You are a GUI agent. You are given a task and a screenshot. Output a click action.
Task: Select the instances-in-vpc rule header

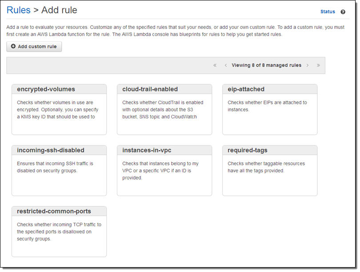148,150
